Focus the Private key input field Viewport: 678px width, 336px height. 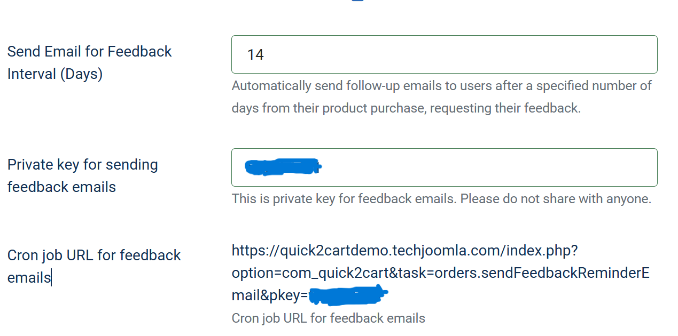[x=481, y=167]
